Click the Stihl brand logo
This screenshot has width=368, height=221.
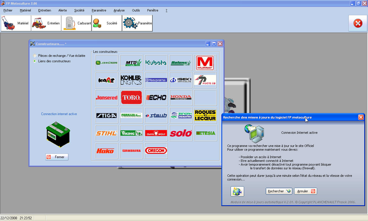106,133
